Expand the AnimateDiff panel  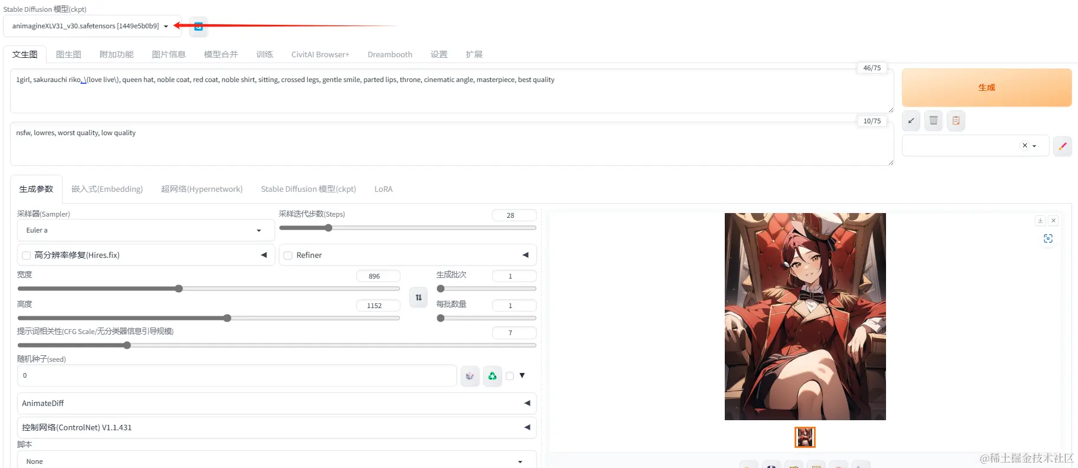[276, 403]
